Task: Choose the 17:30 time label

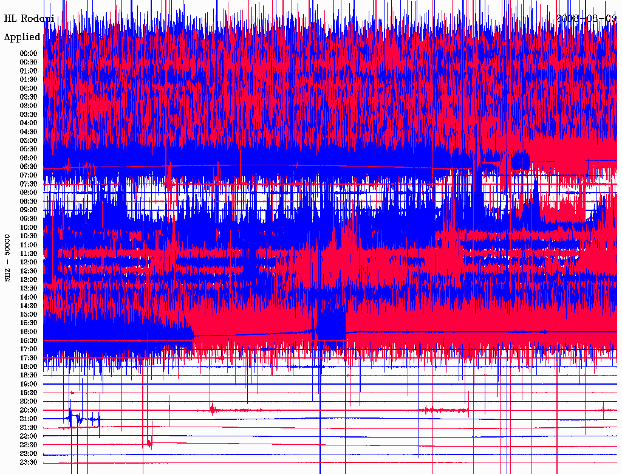Action: coord(29,358)
